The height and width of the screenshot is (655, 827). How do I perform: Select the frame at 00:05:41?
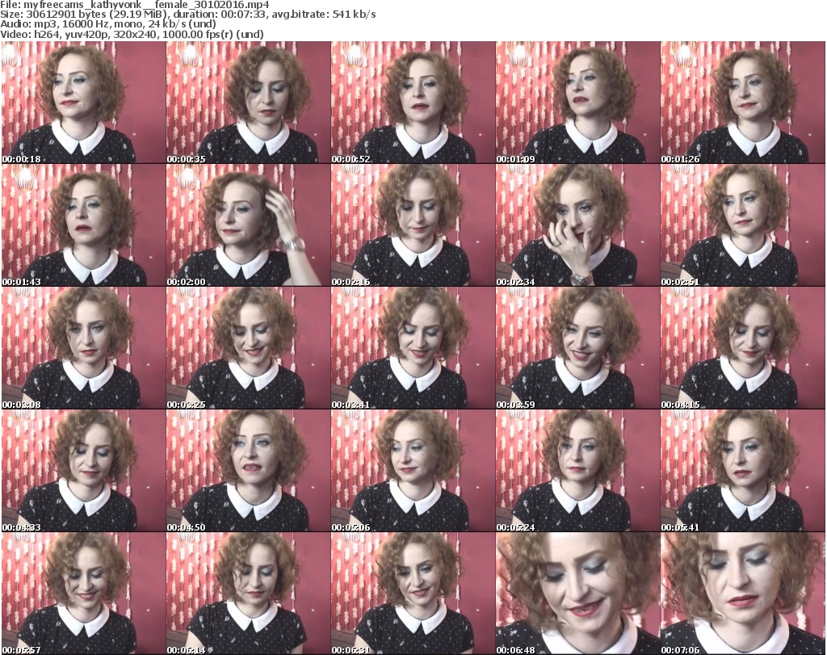click(x=742, y=471)
